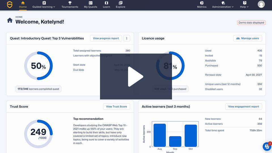Open the chat help widget

(x=267, y=146)
